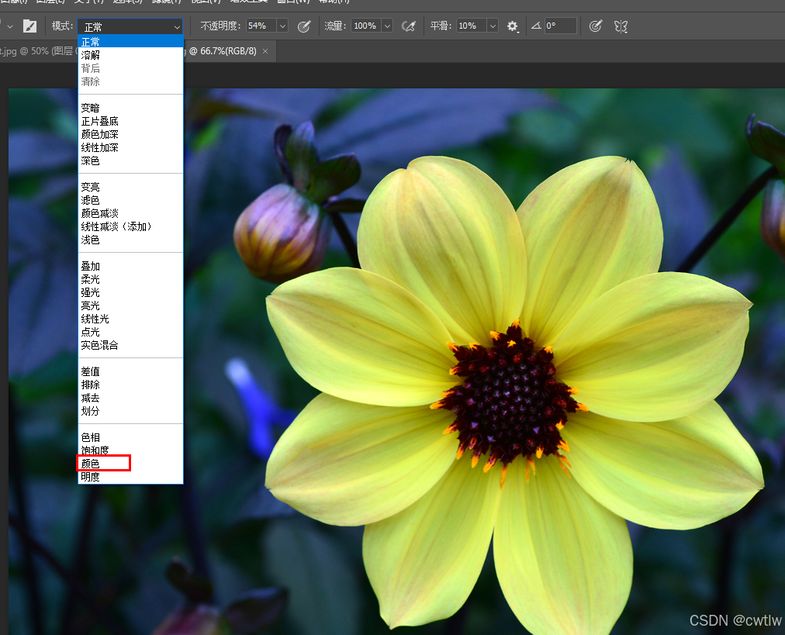Select 明度 blend mode

tap(130, 477)
